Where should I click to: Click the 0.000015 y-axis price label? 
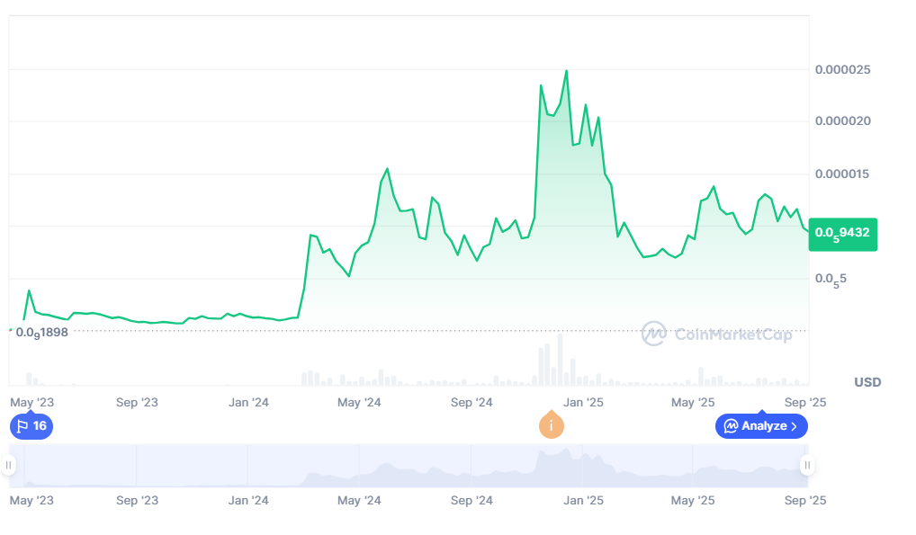(x=842, y=174)
